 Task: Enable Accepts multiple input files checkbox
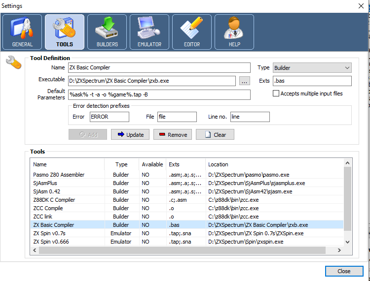click(x=276, y=94)
